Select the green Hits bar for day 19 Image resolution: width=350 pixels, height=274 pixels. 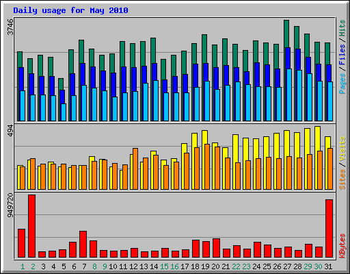[x=204, y=49]
